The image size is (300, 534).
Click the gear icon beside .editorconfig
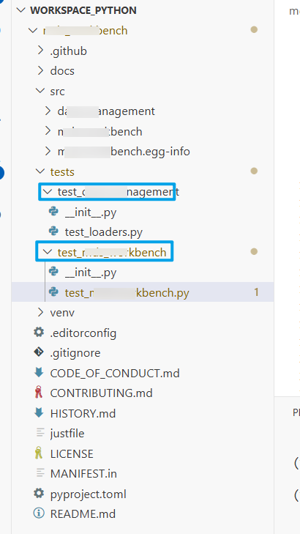coord(39,332)
